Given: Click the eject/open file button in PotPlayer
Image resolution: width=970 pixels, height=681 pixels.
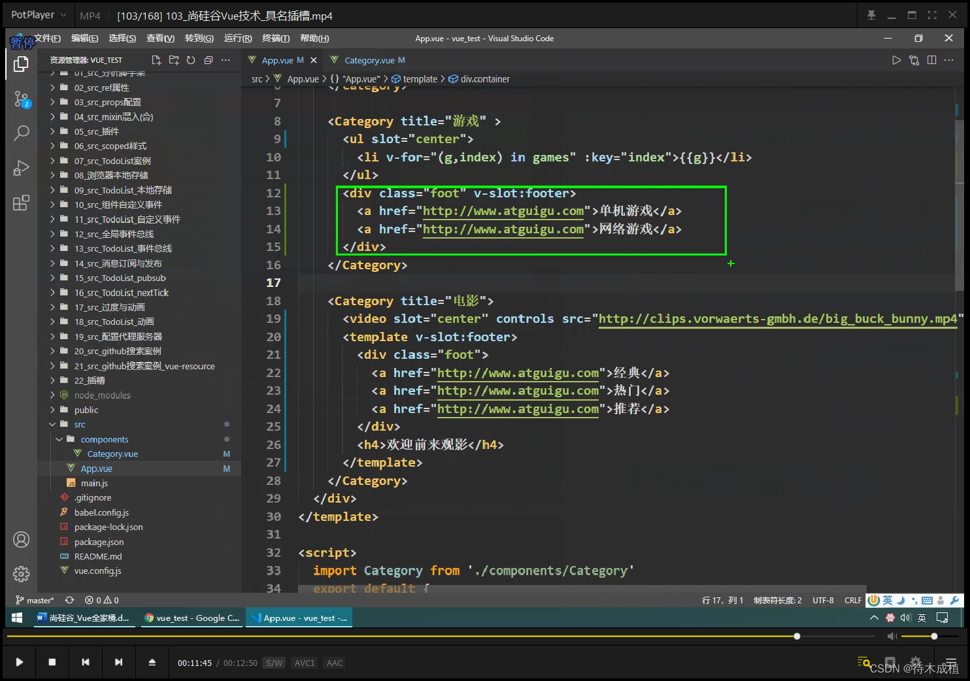Looking at the screenshot, I should [152, 662].
